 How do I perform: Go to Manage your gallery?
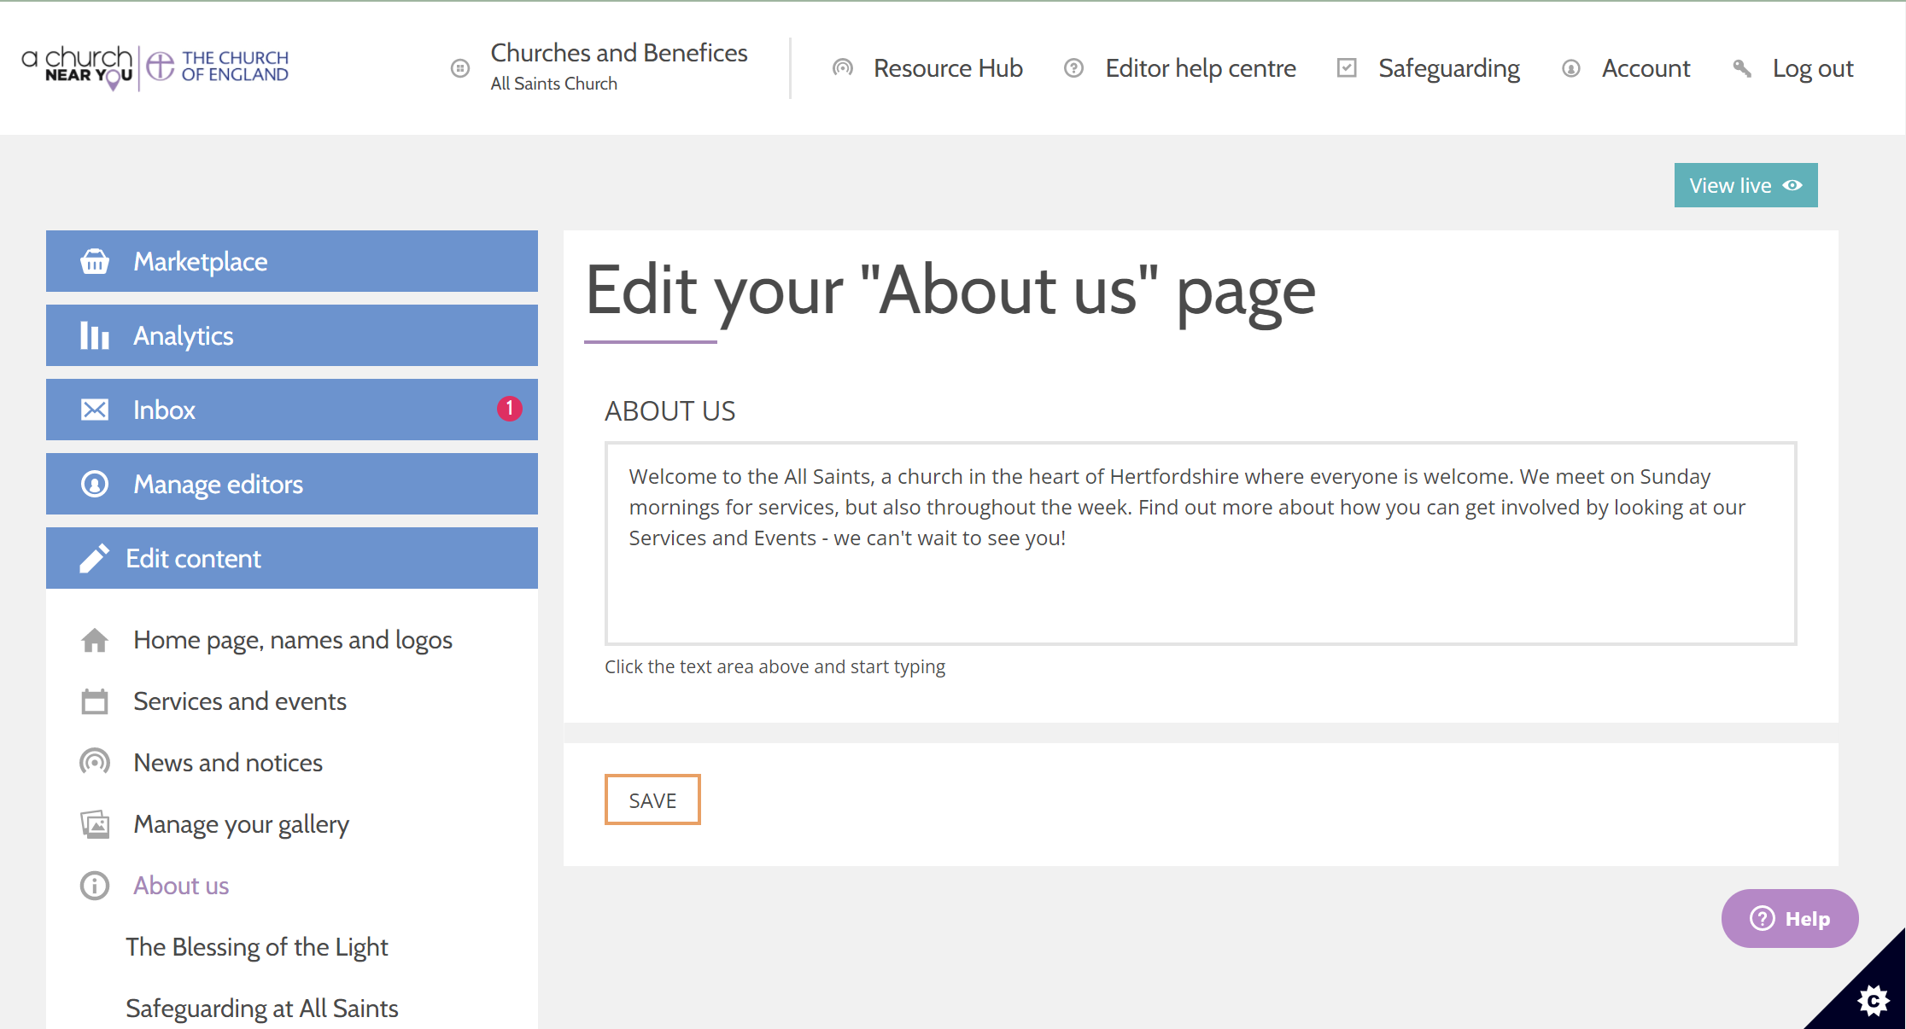pos(242,824)
